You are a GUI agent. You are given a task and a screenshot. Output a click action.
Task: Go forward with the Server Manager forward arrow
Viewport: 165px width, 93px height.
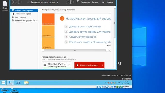tap(19, 2)
